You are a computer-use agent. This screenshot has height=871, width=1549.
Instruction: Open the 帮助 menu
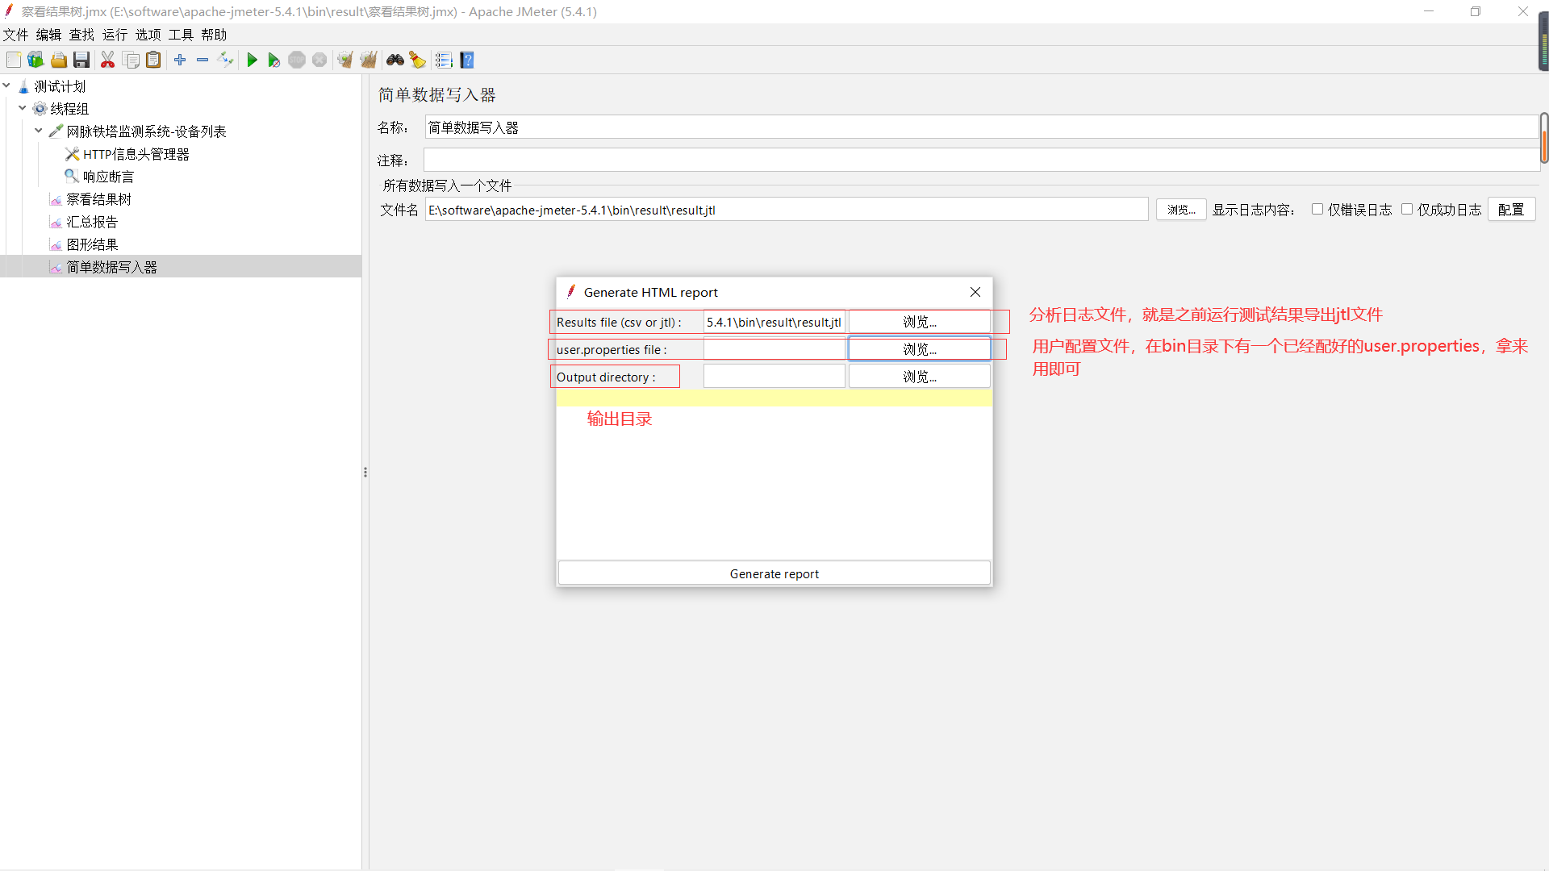[x=214, y=35]
